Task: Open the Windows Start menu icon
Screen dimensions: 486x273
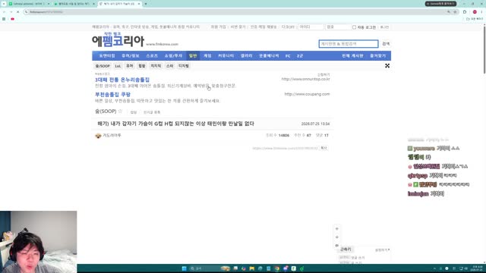Action: point(184,268)
